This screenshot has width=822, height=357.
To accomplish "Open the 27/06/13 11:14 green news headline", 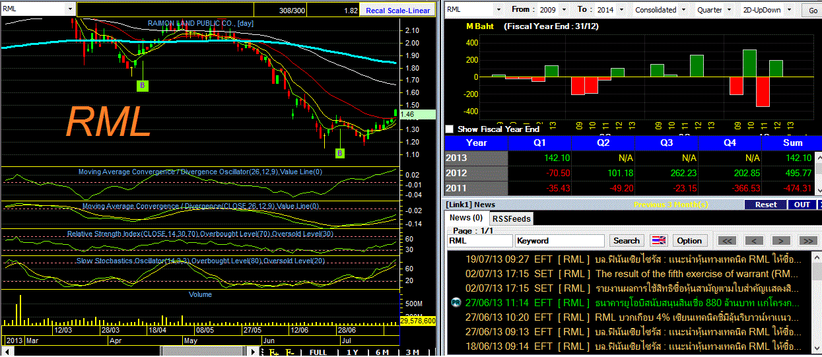I will [633, 302].
